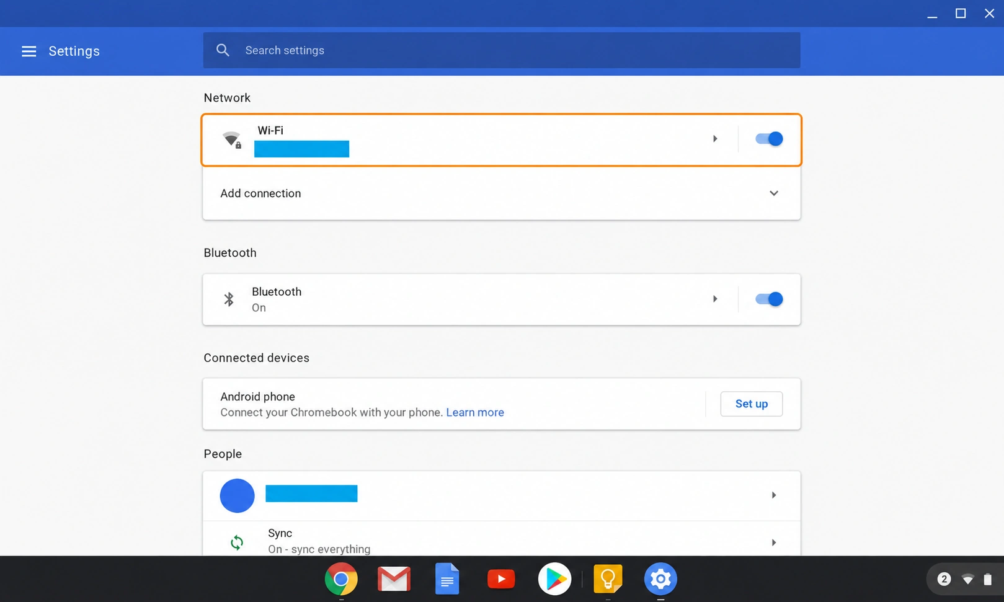Click the Bluetooth On status text
The width and height of the screenshot is (1004, 602).
pyautogui.click(x=259, y=308)
